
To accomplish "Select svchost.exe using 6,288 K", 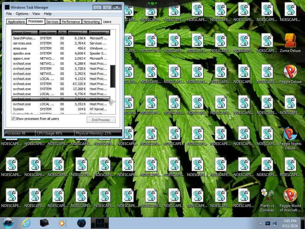I will [61, 64].
